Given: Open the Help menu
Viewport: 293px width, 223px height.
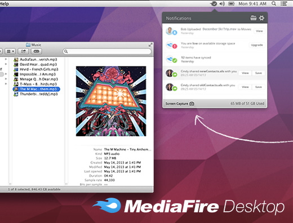Looking at the screenshot, I should click(x=4, y=4).
